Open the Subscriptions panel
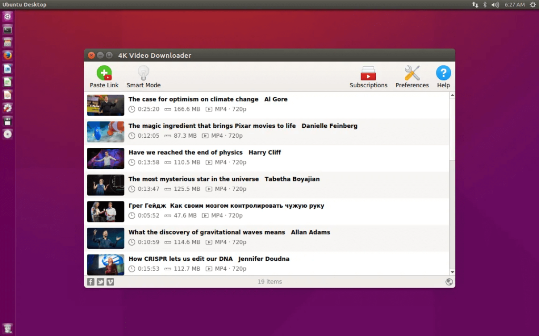The image size is (539, 336). (368, 76)
